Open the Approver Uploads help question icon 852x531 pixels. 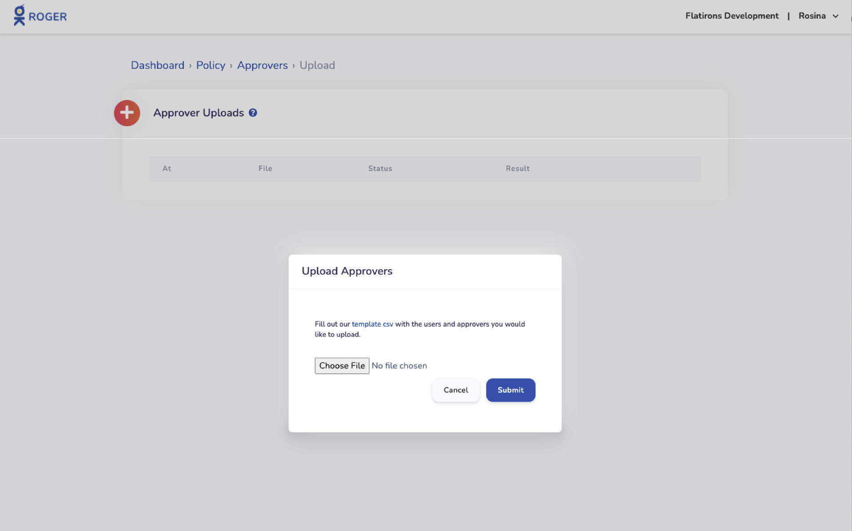(253, 113)
